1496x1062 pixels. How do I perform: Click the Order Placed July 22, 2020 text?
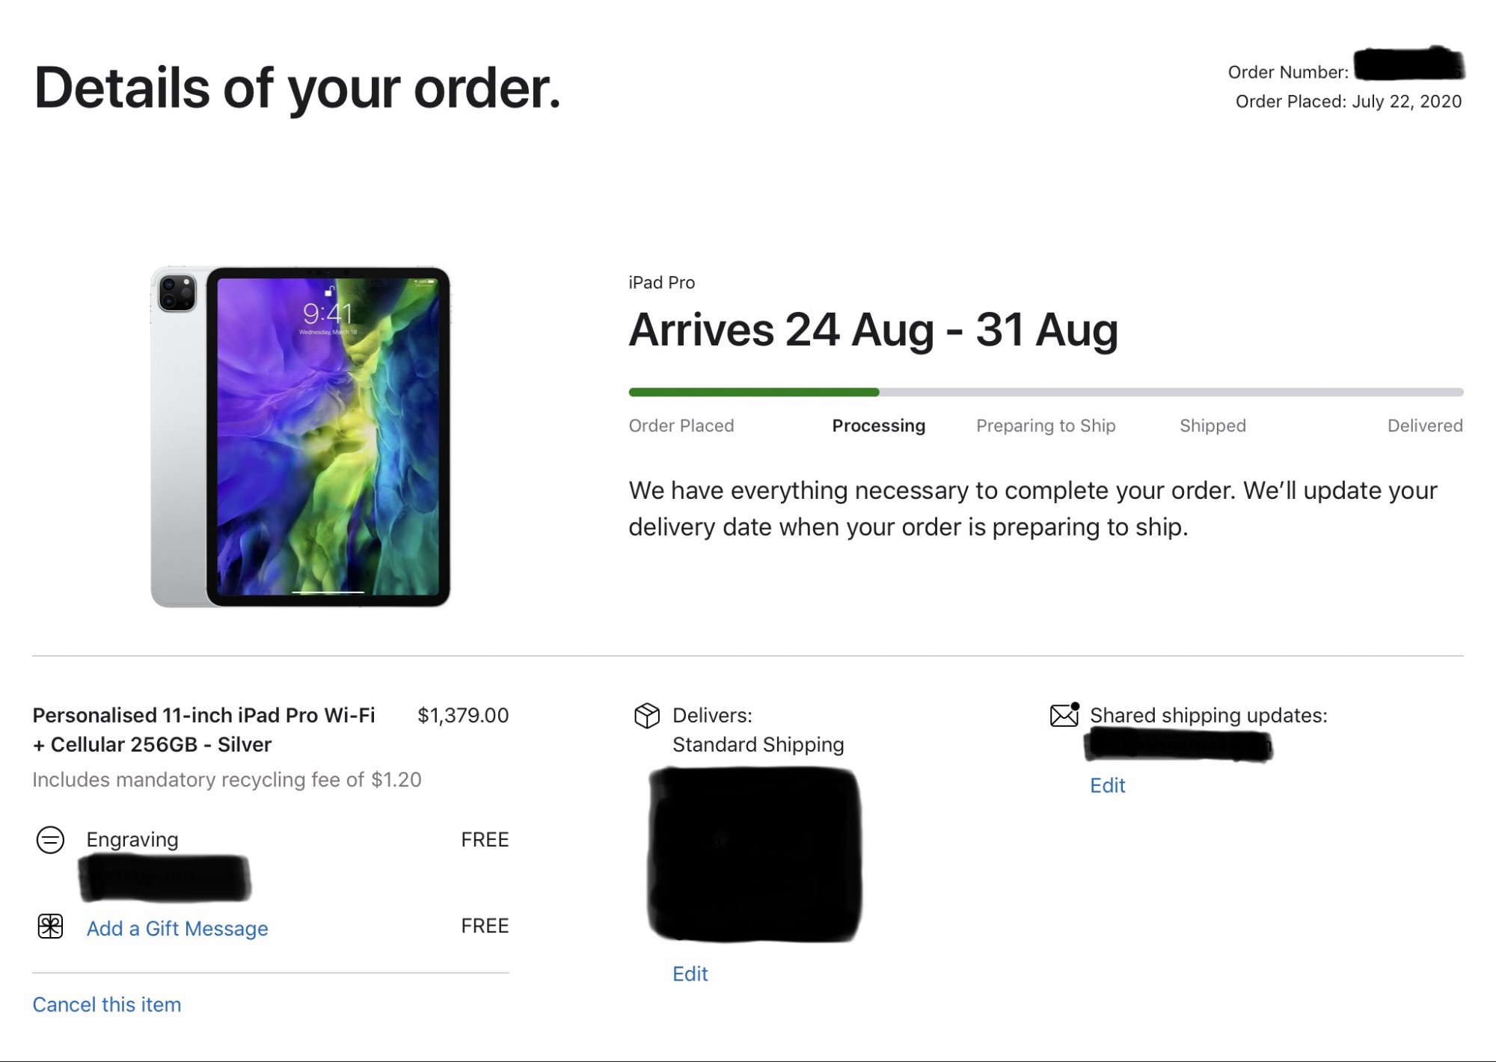click(x=1348, y=102)
